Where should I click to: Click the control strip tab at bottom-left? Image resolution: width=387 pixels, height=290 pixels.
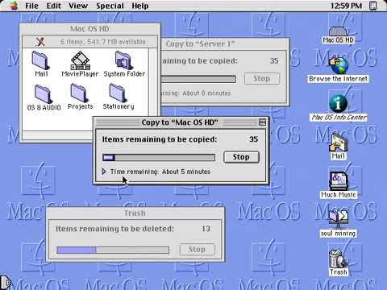point(6,283)
